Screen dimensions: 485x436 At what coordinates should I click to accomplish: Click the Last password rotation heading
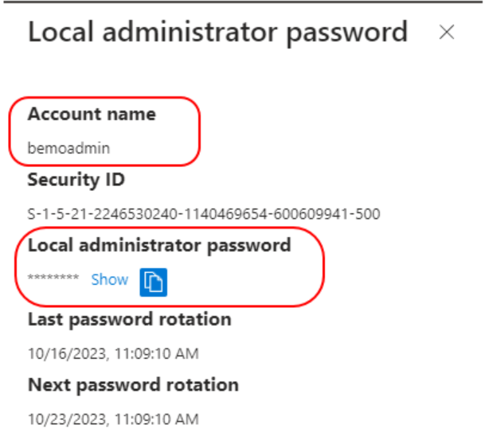pyautogui.click(x=130, y=319)
